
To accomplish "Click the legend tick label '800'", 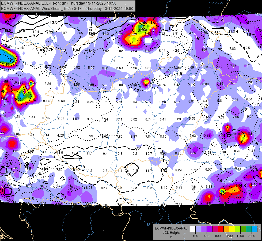I will coord(218,236).
